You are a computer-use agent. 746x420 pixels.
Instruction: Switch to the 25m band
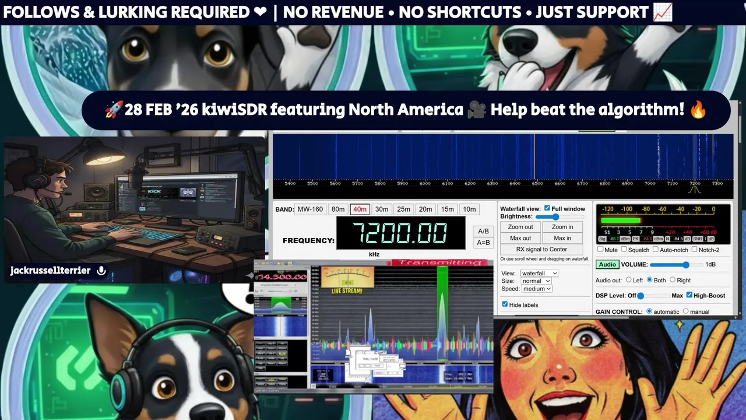403,209
